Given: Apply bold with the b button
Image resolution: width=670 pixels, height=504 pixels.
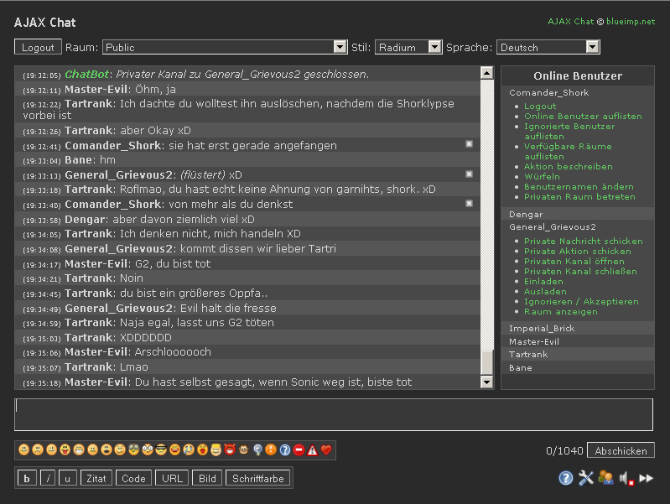Looking at the screenshot, I should (27, 478).
